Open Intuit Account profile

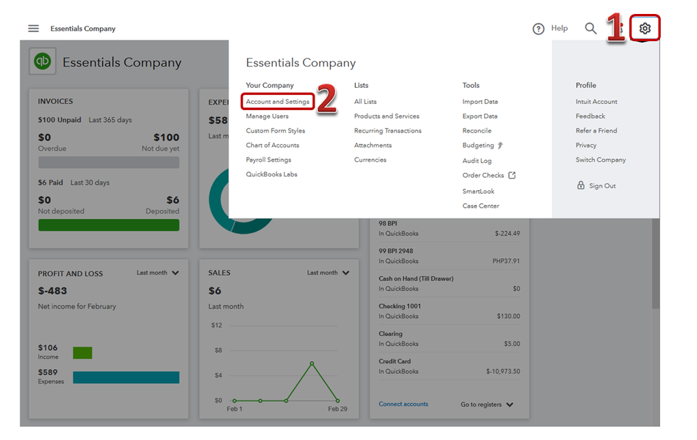597,101
